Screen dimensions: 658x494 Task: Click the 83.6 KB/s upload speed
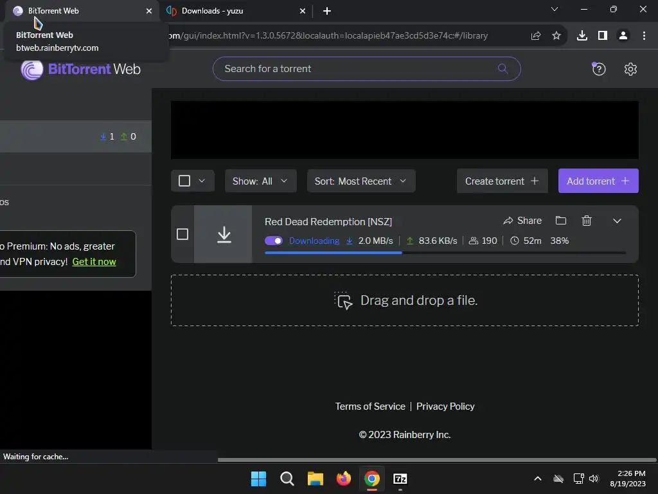pyautogui.click(x=438, y=241)
